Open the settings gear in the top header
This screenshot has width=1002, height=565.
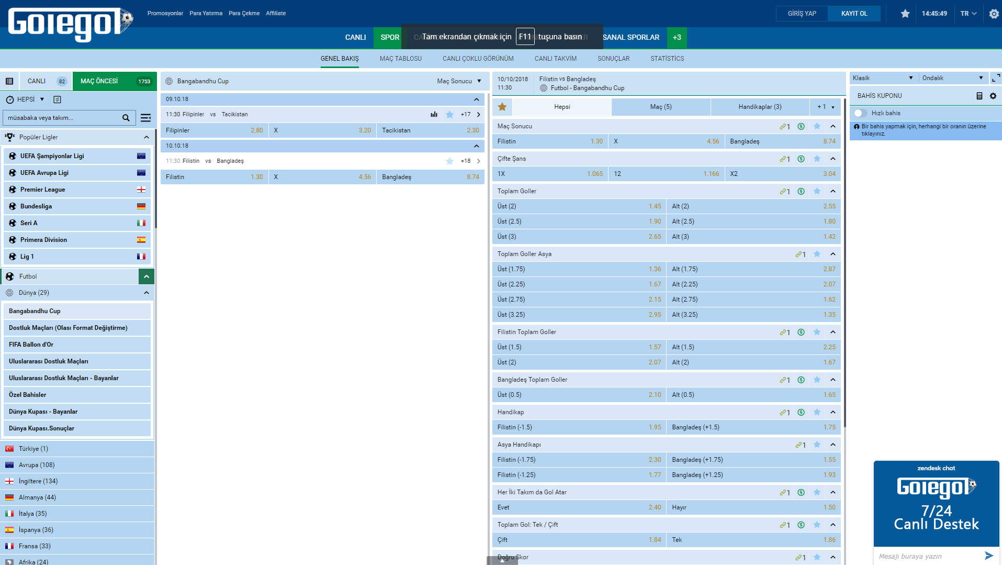point(994,14)
